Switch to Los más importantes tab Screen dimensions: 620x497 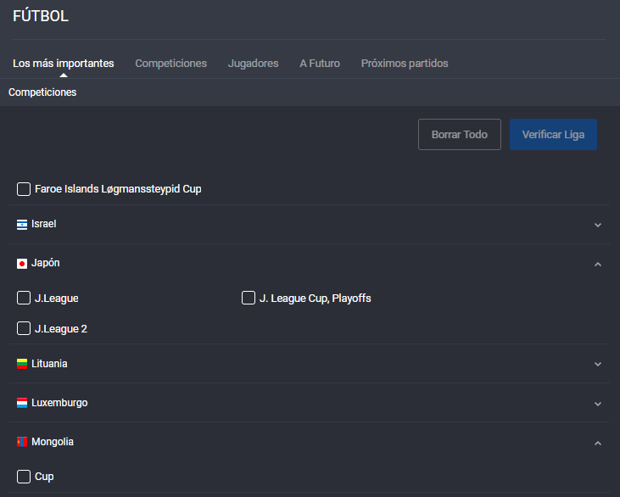(64, 64)
